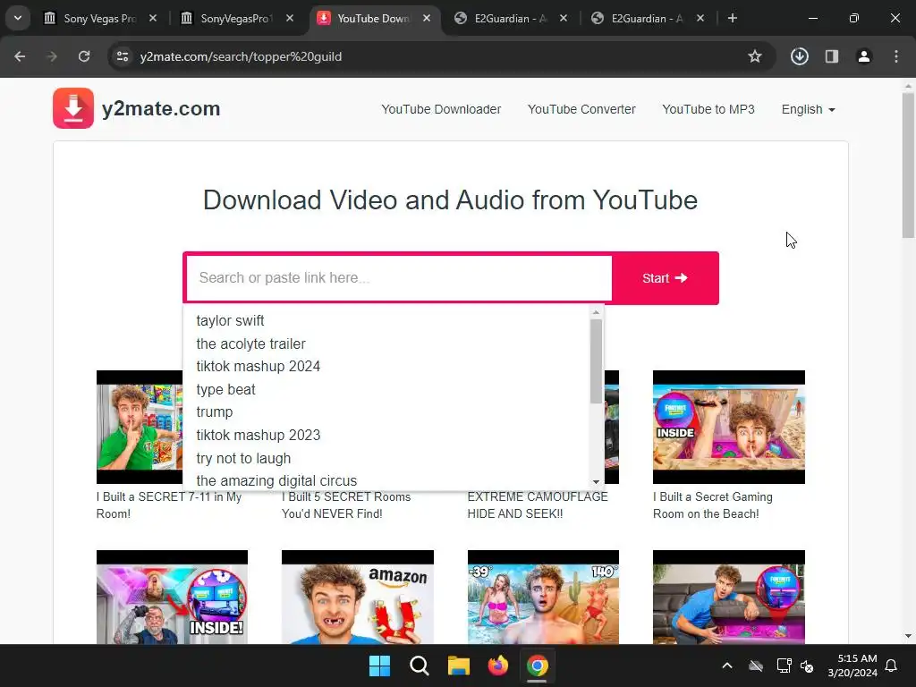Select suggestion 'tiktok mashup 2024'
Screen dimensions: 916x687
[x=386, y=366]
